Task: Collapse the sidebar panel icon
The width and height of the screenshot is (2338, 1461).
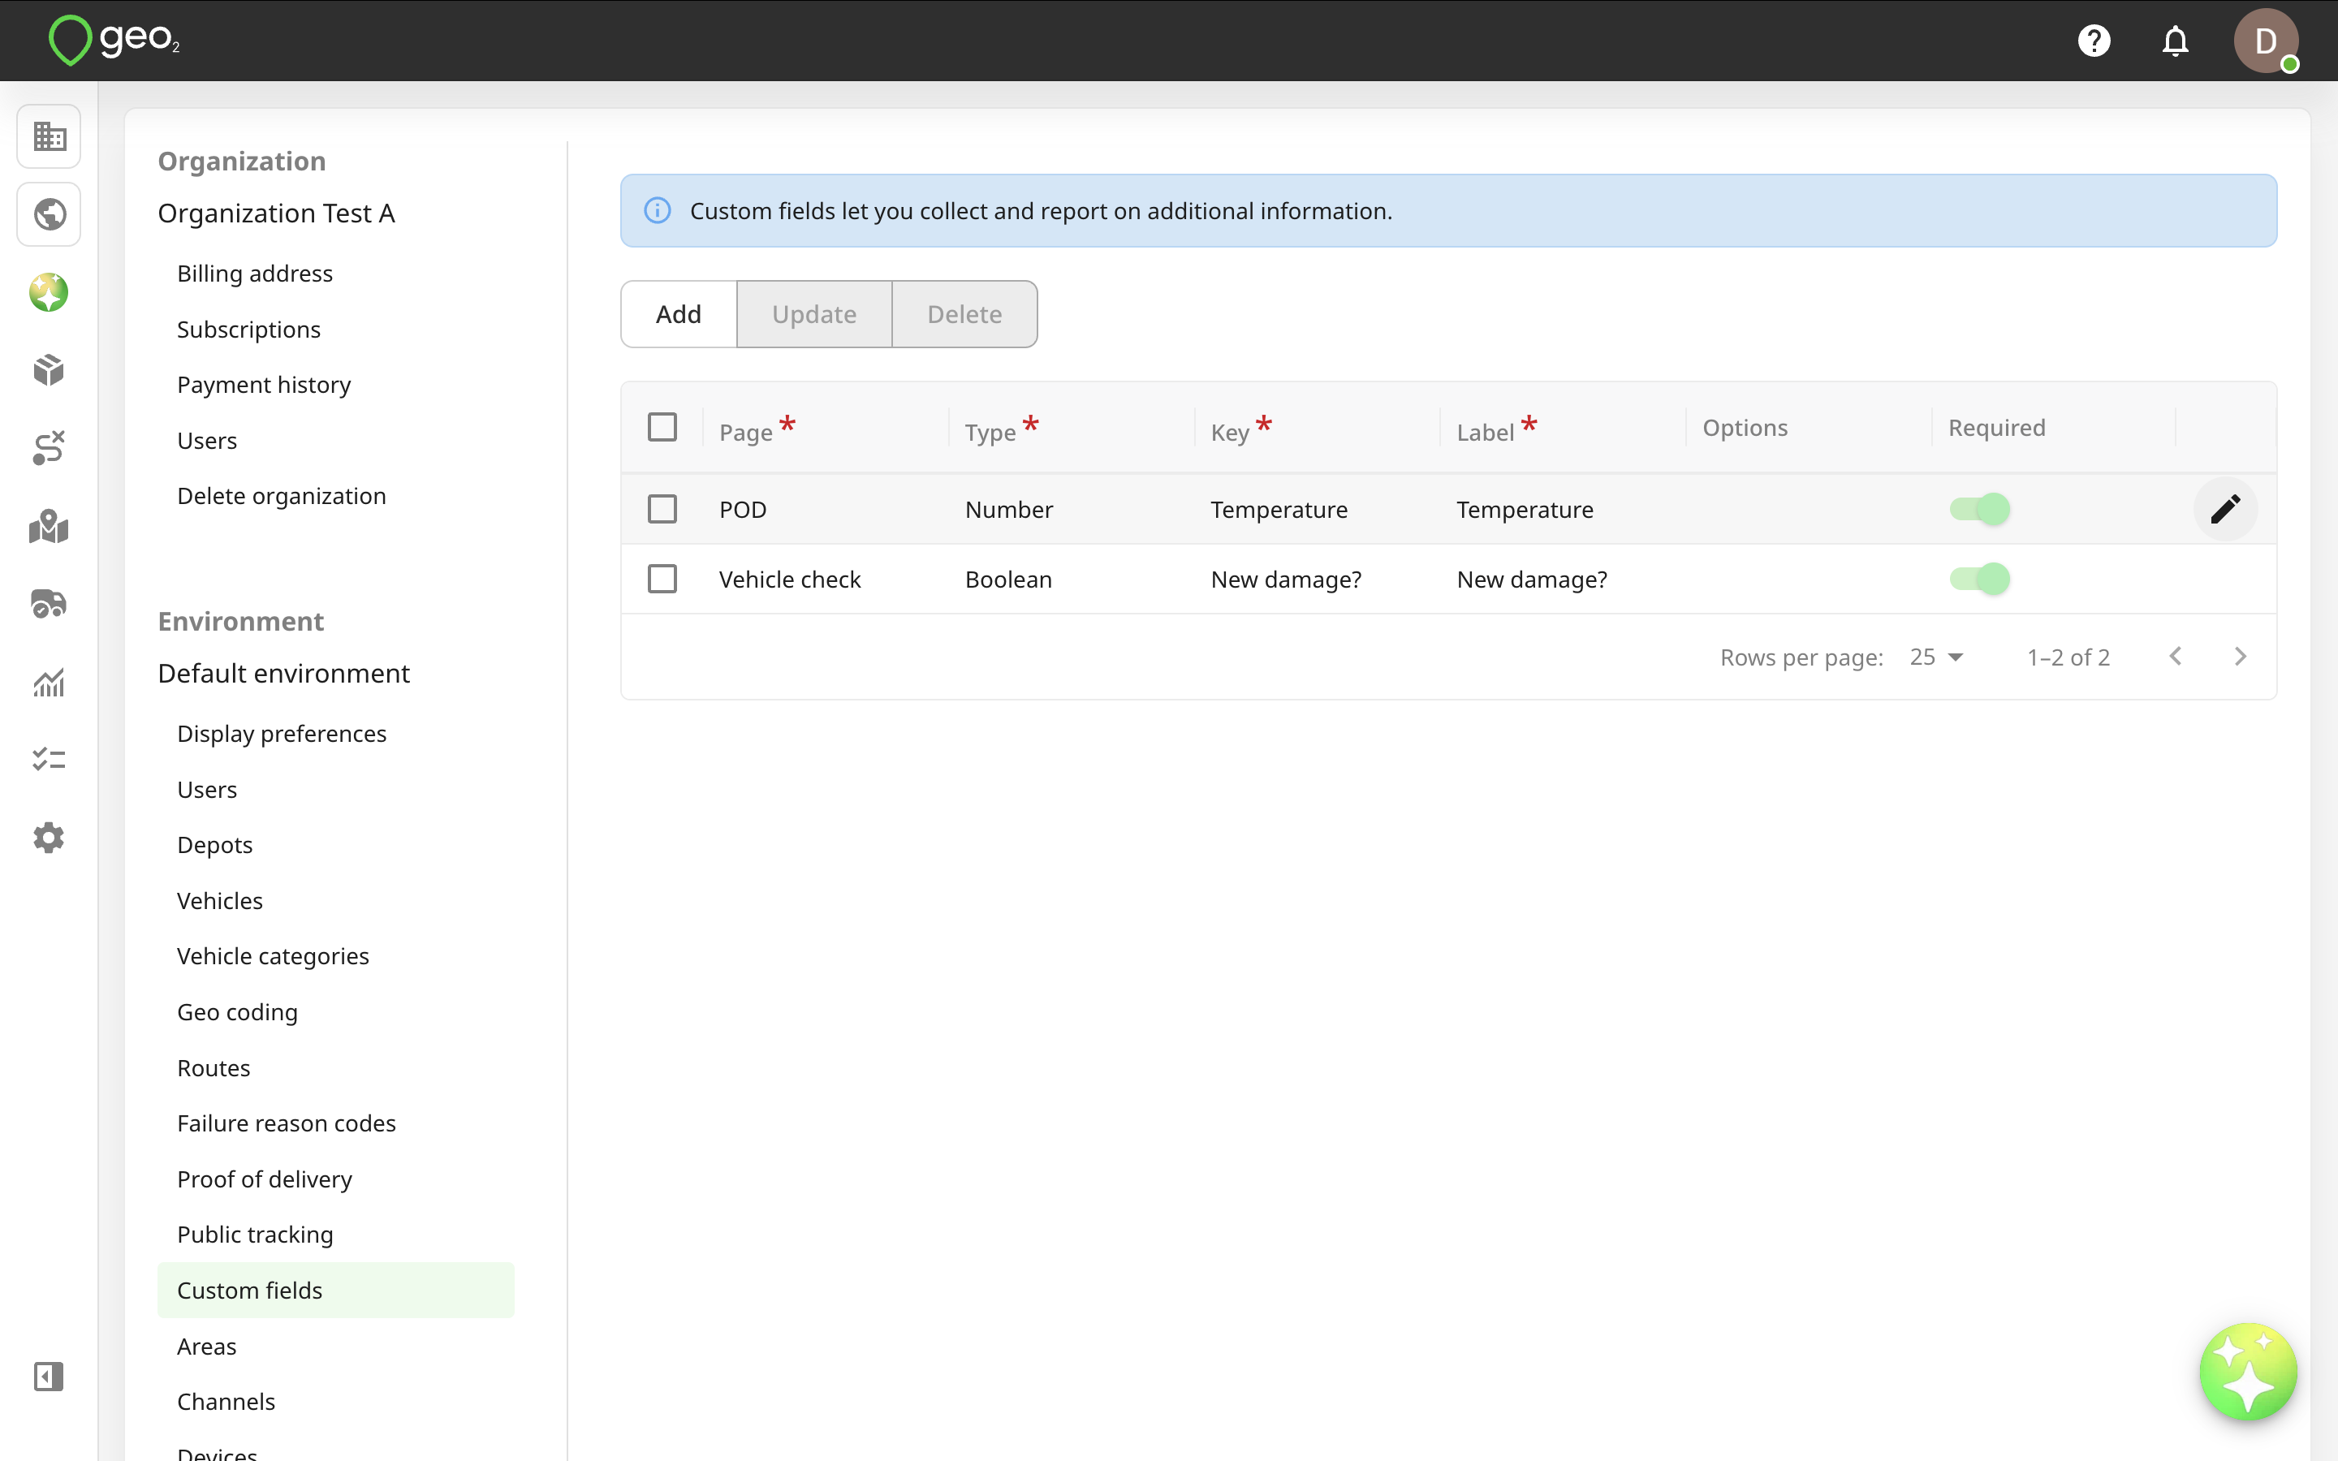Action: coord(49,1376)
